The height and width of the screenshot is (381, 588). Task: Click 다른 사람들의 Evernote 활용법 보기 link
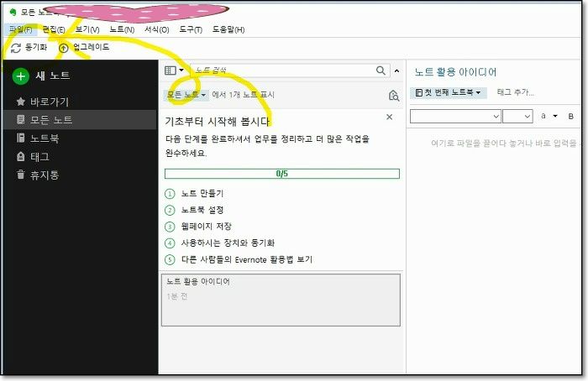point(246,259)
